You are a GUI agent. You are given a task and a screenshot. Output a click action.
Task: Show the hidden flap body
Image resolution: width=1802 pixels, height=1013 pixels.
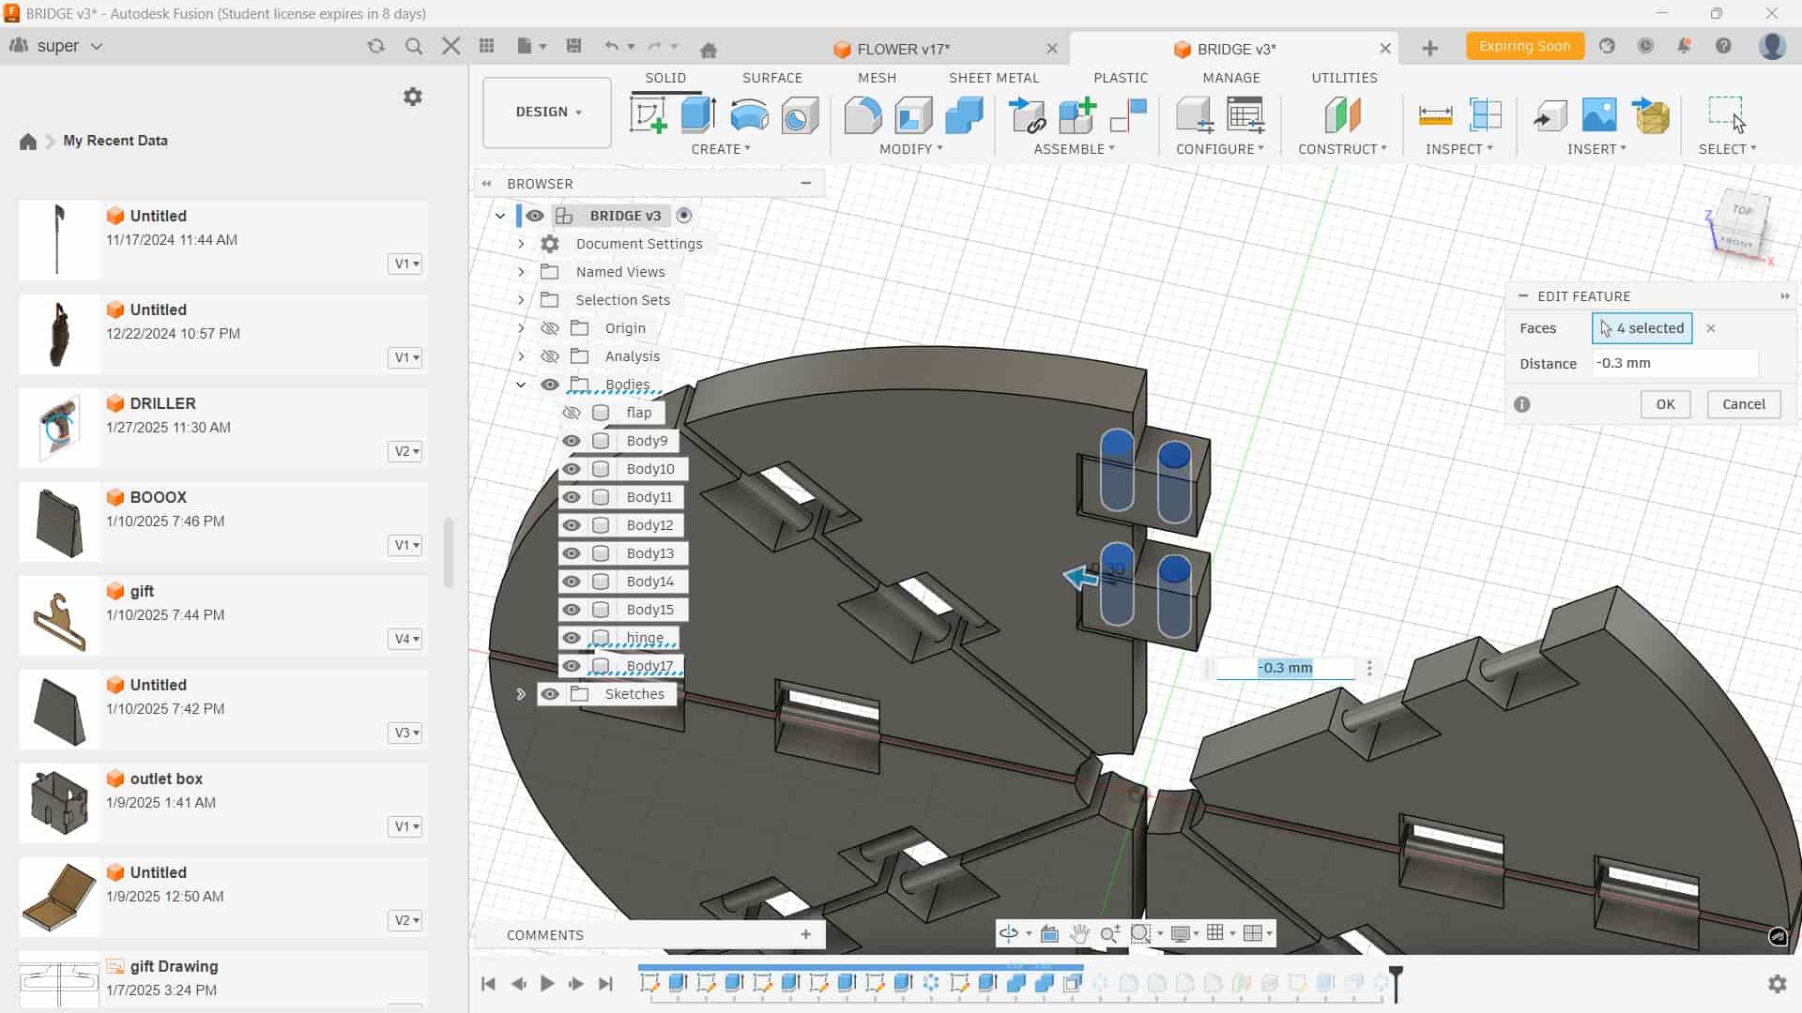click(x=572, y=413)
